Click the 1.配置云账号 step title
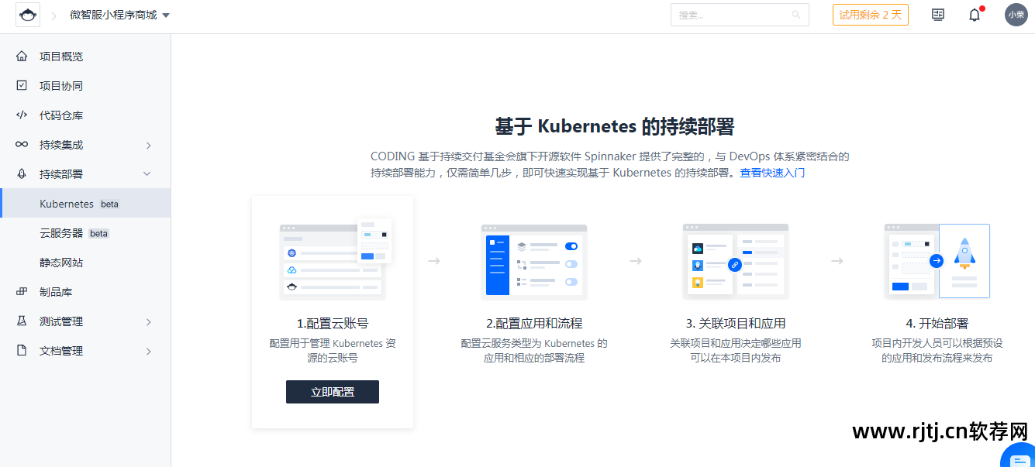Screen dimensions: 1035x467 coord(333,324)
